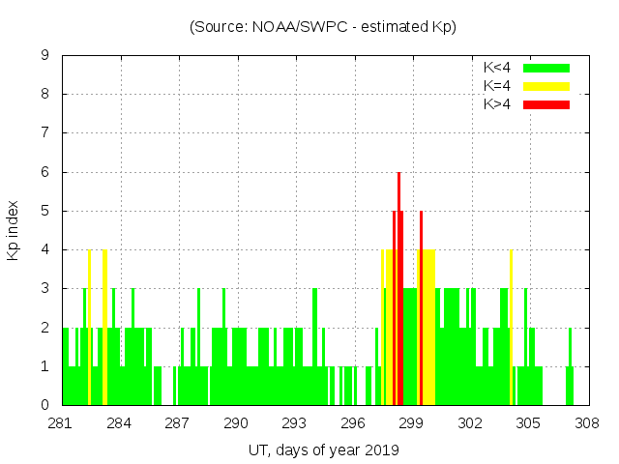Click the chart title citing NOAA/SWPC

click(323, 27)
